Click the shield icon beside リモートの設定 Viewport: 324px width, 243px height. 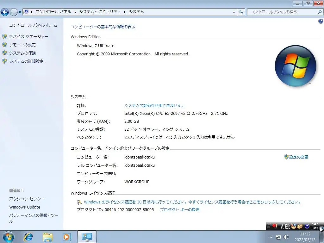point(4,45)
